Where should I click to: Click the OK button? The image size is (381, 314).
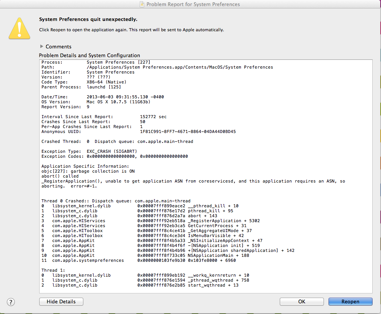pyautogui.click(x=301, y=301)
